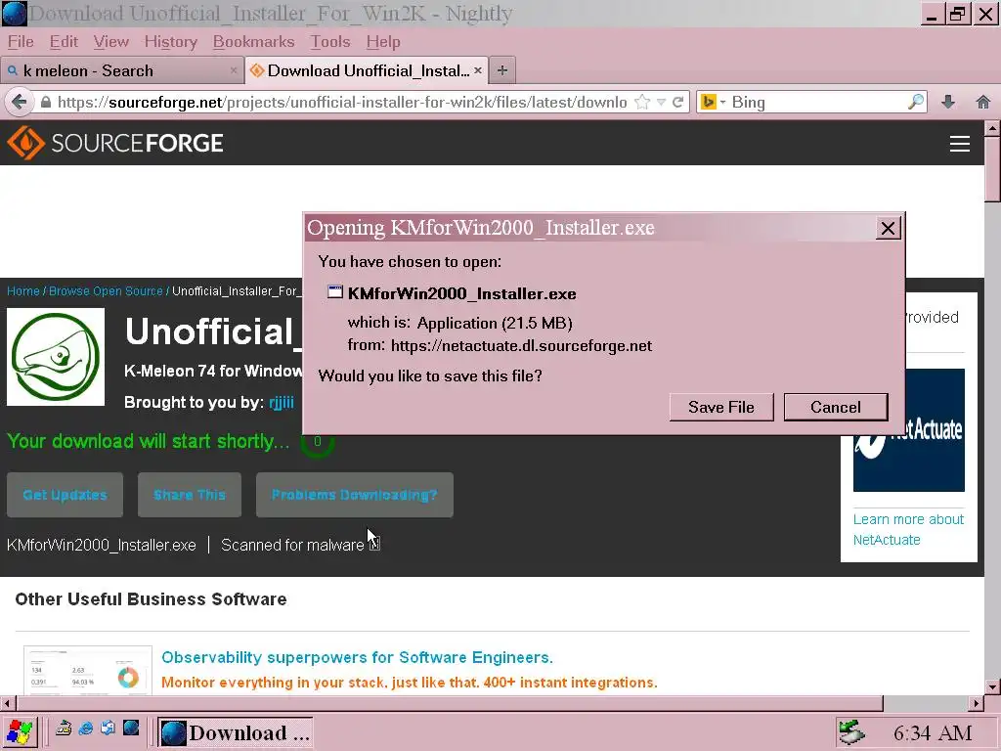
Task: Click the padlock icon in the address bar
Action: (x=45, y=102)
